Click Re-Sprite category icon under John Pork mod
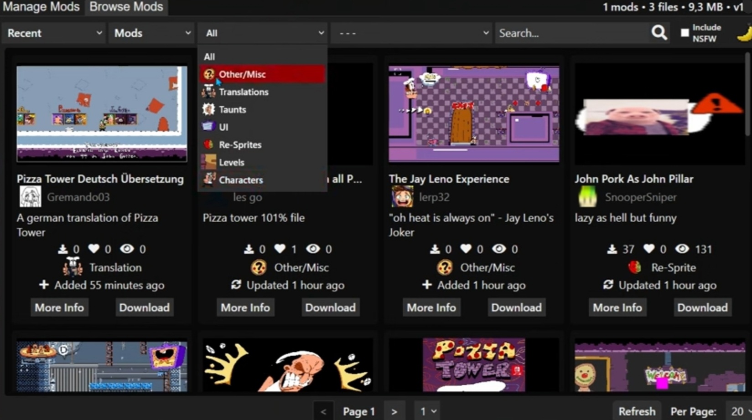Image resolution: width=752 pixels, height=420 pixels. tap(635, 267)
